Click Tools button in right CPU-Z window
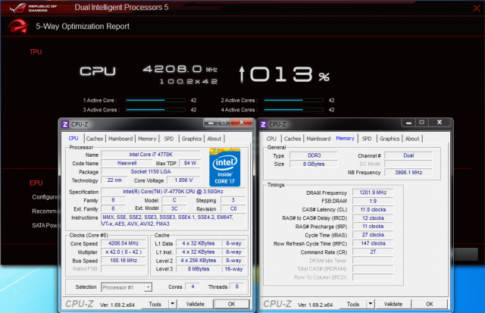 [353, 304]
